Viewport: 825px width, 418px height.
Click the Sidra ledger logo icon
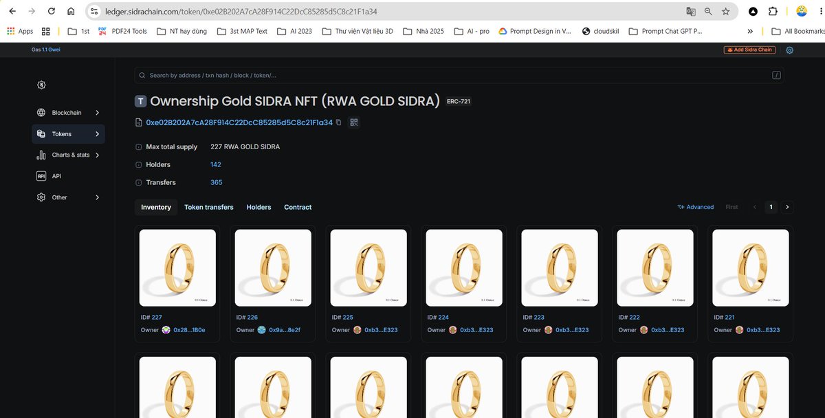pos(41,85)
